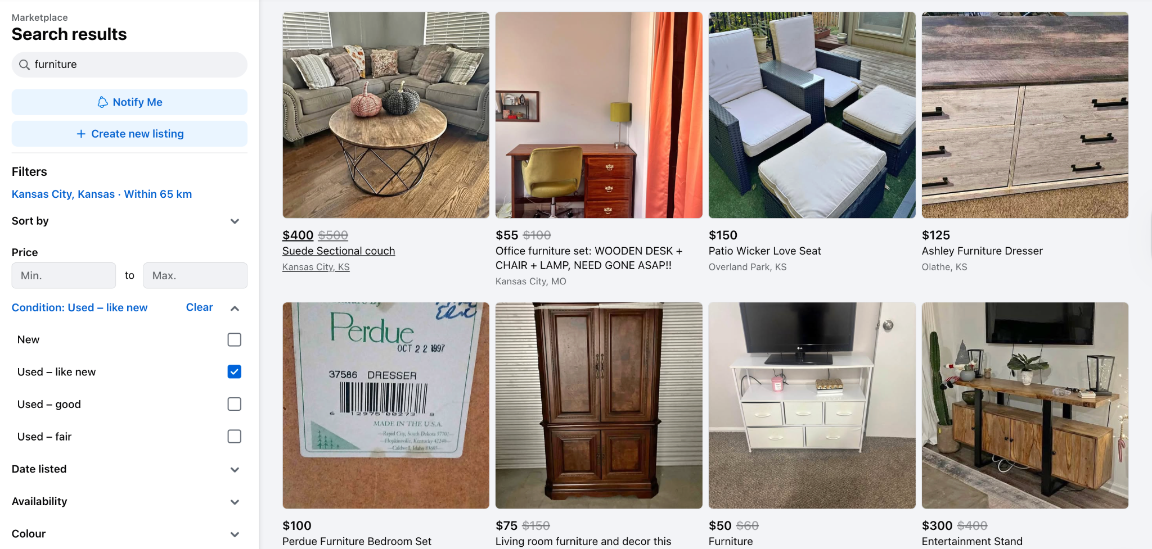Viewport: 1152px width, 549px height.
Task: Click the Max. price field
Action: click(x=195, y=275)
